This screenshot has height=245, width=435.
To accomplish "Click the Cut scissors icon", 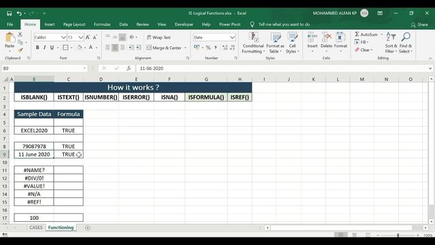I will [20, 35].
